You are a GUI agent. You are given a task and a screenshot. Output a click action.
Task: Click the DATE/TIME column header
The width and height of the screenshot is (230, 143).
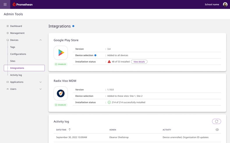tap(61, 130)
